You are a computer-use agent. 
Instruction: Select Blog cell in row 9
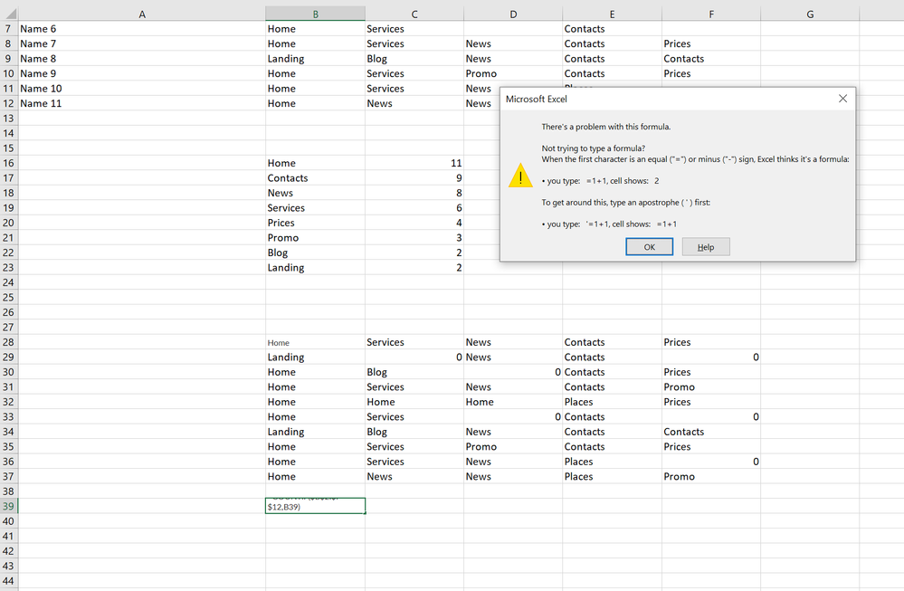pyautogui.click(x=414, y=59)
